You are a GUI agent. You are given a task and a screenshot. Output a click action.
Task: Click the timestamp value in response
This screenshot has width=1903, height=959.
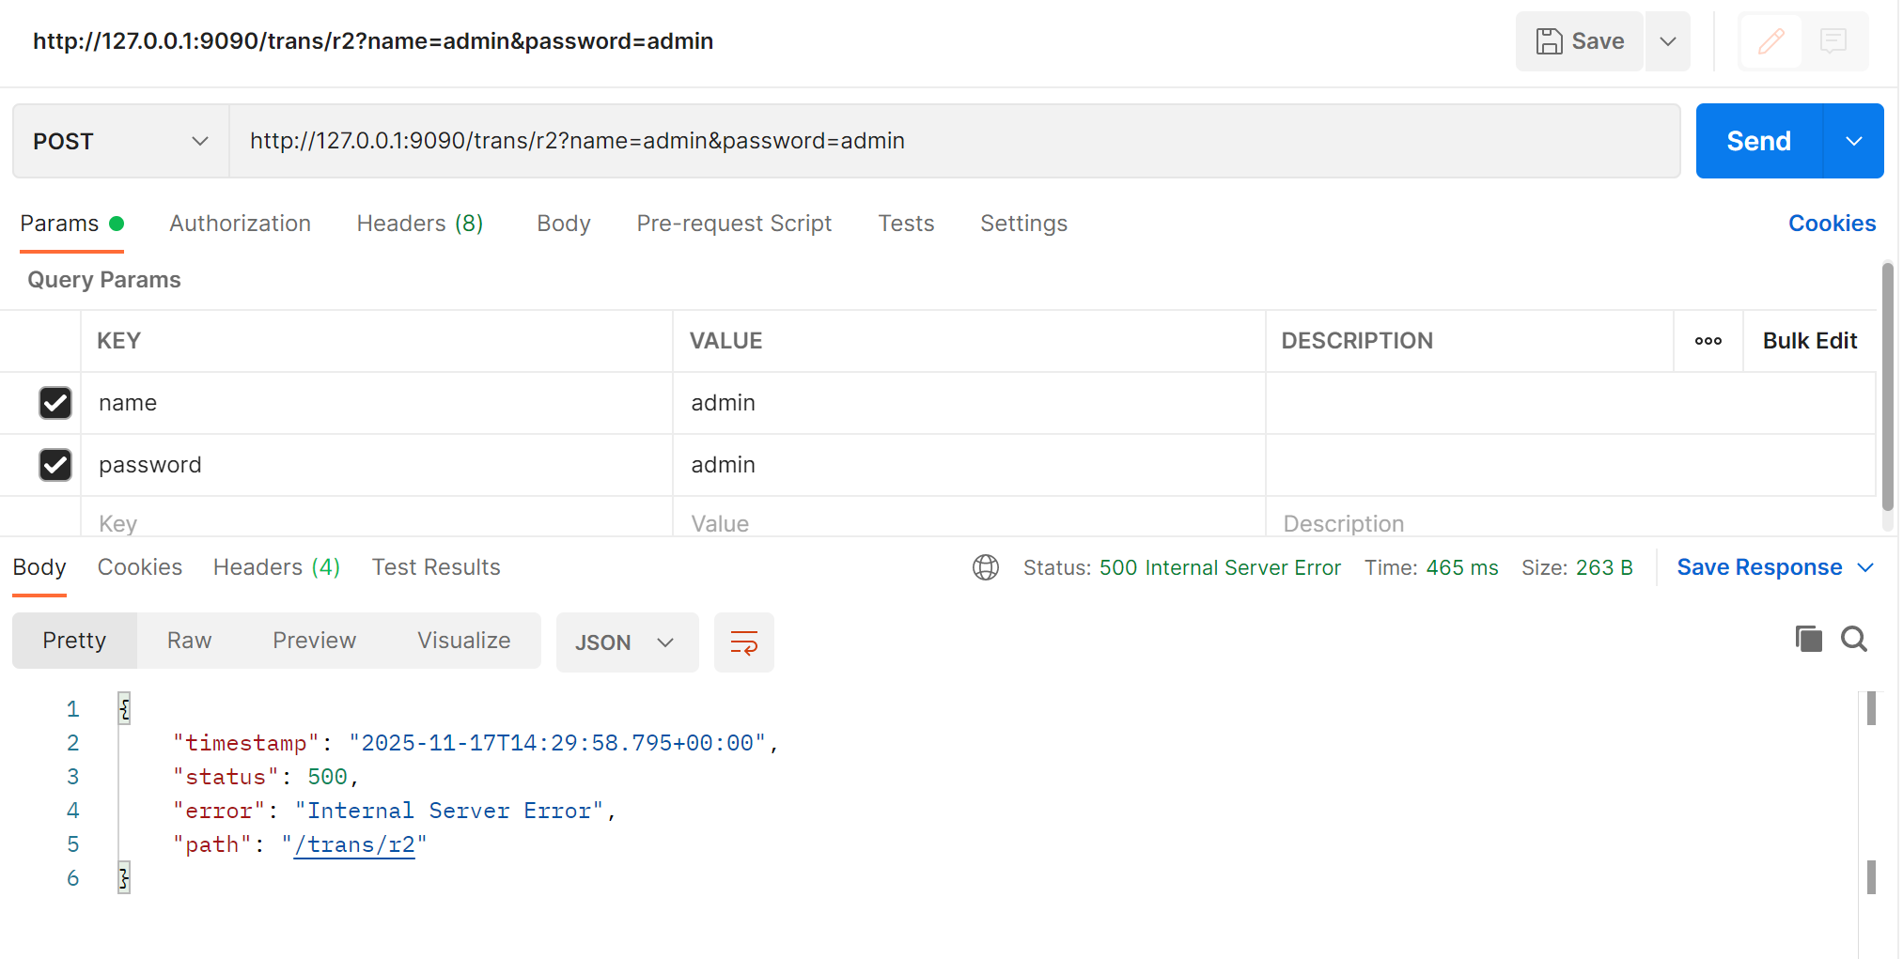click(x=557, y=743)
